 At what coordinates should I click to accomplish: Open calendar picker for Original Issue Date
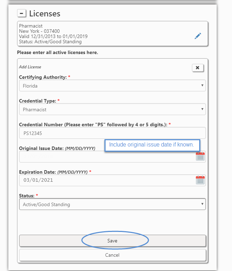coord(200,156)
